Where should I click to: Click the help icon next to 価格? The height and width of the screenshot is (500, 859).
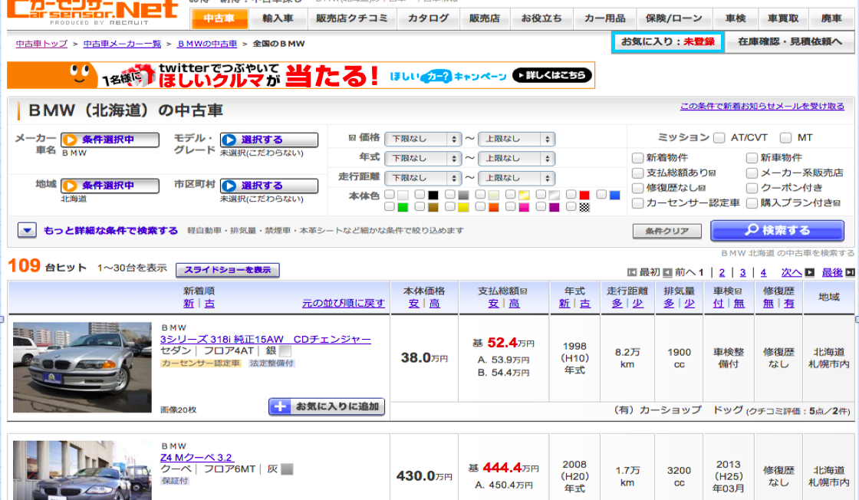(352, 138)
